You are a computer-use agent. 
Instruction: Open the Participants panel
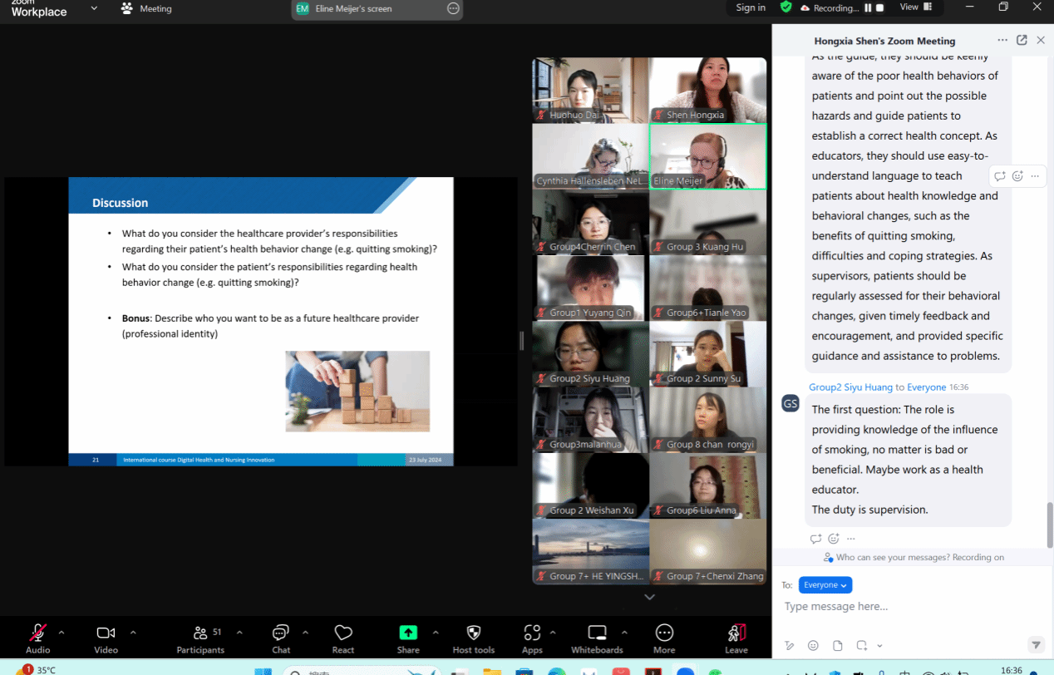pos(200,633)
